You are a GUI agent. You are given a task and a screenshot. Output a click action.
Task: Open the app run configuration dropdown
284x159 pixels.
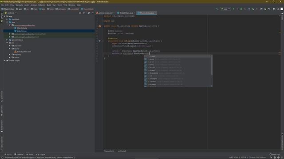[x=225, y=9]
